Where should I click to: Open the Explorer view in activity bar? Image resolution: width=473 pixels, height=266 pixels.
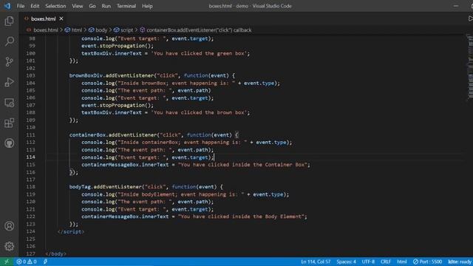(10, 21)
